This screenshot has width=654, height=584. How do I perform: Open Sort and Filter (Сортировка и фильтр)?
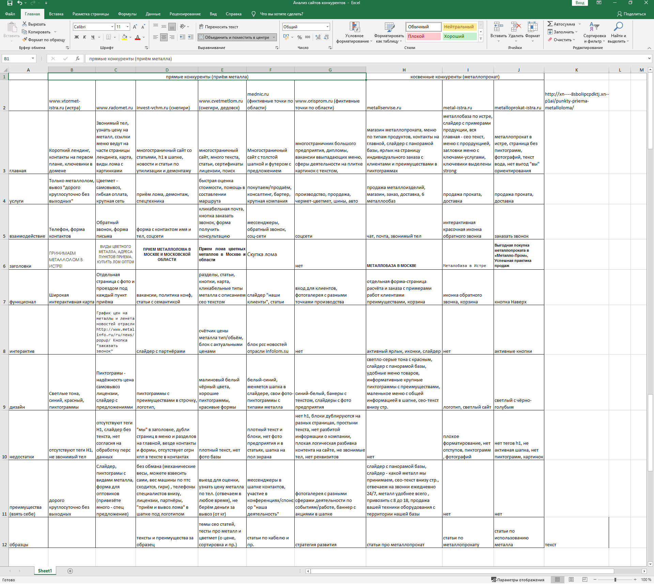[x=594, y=32]
